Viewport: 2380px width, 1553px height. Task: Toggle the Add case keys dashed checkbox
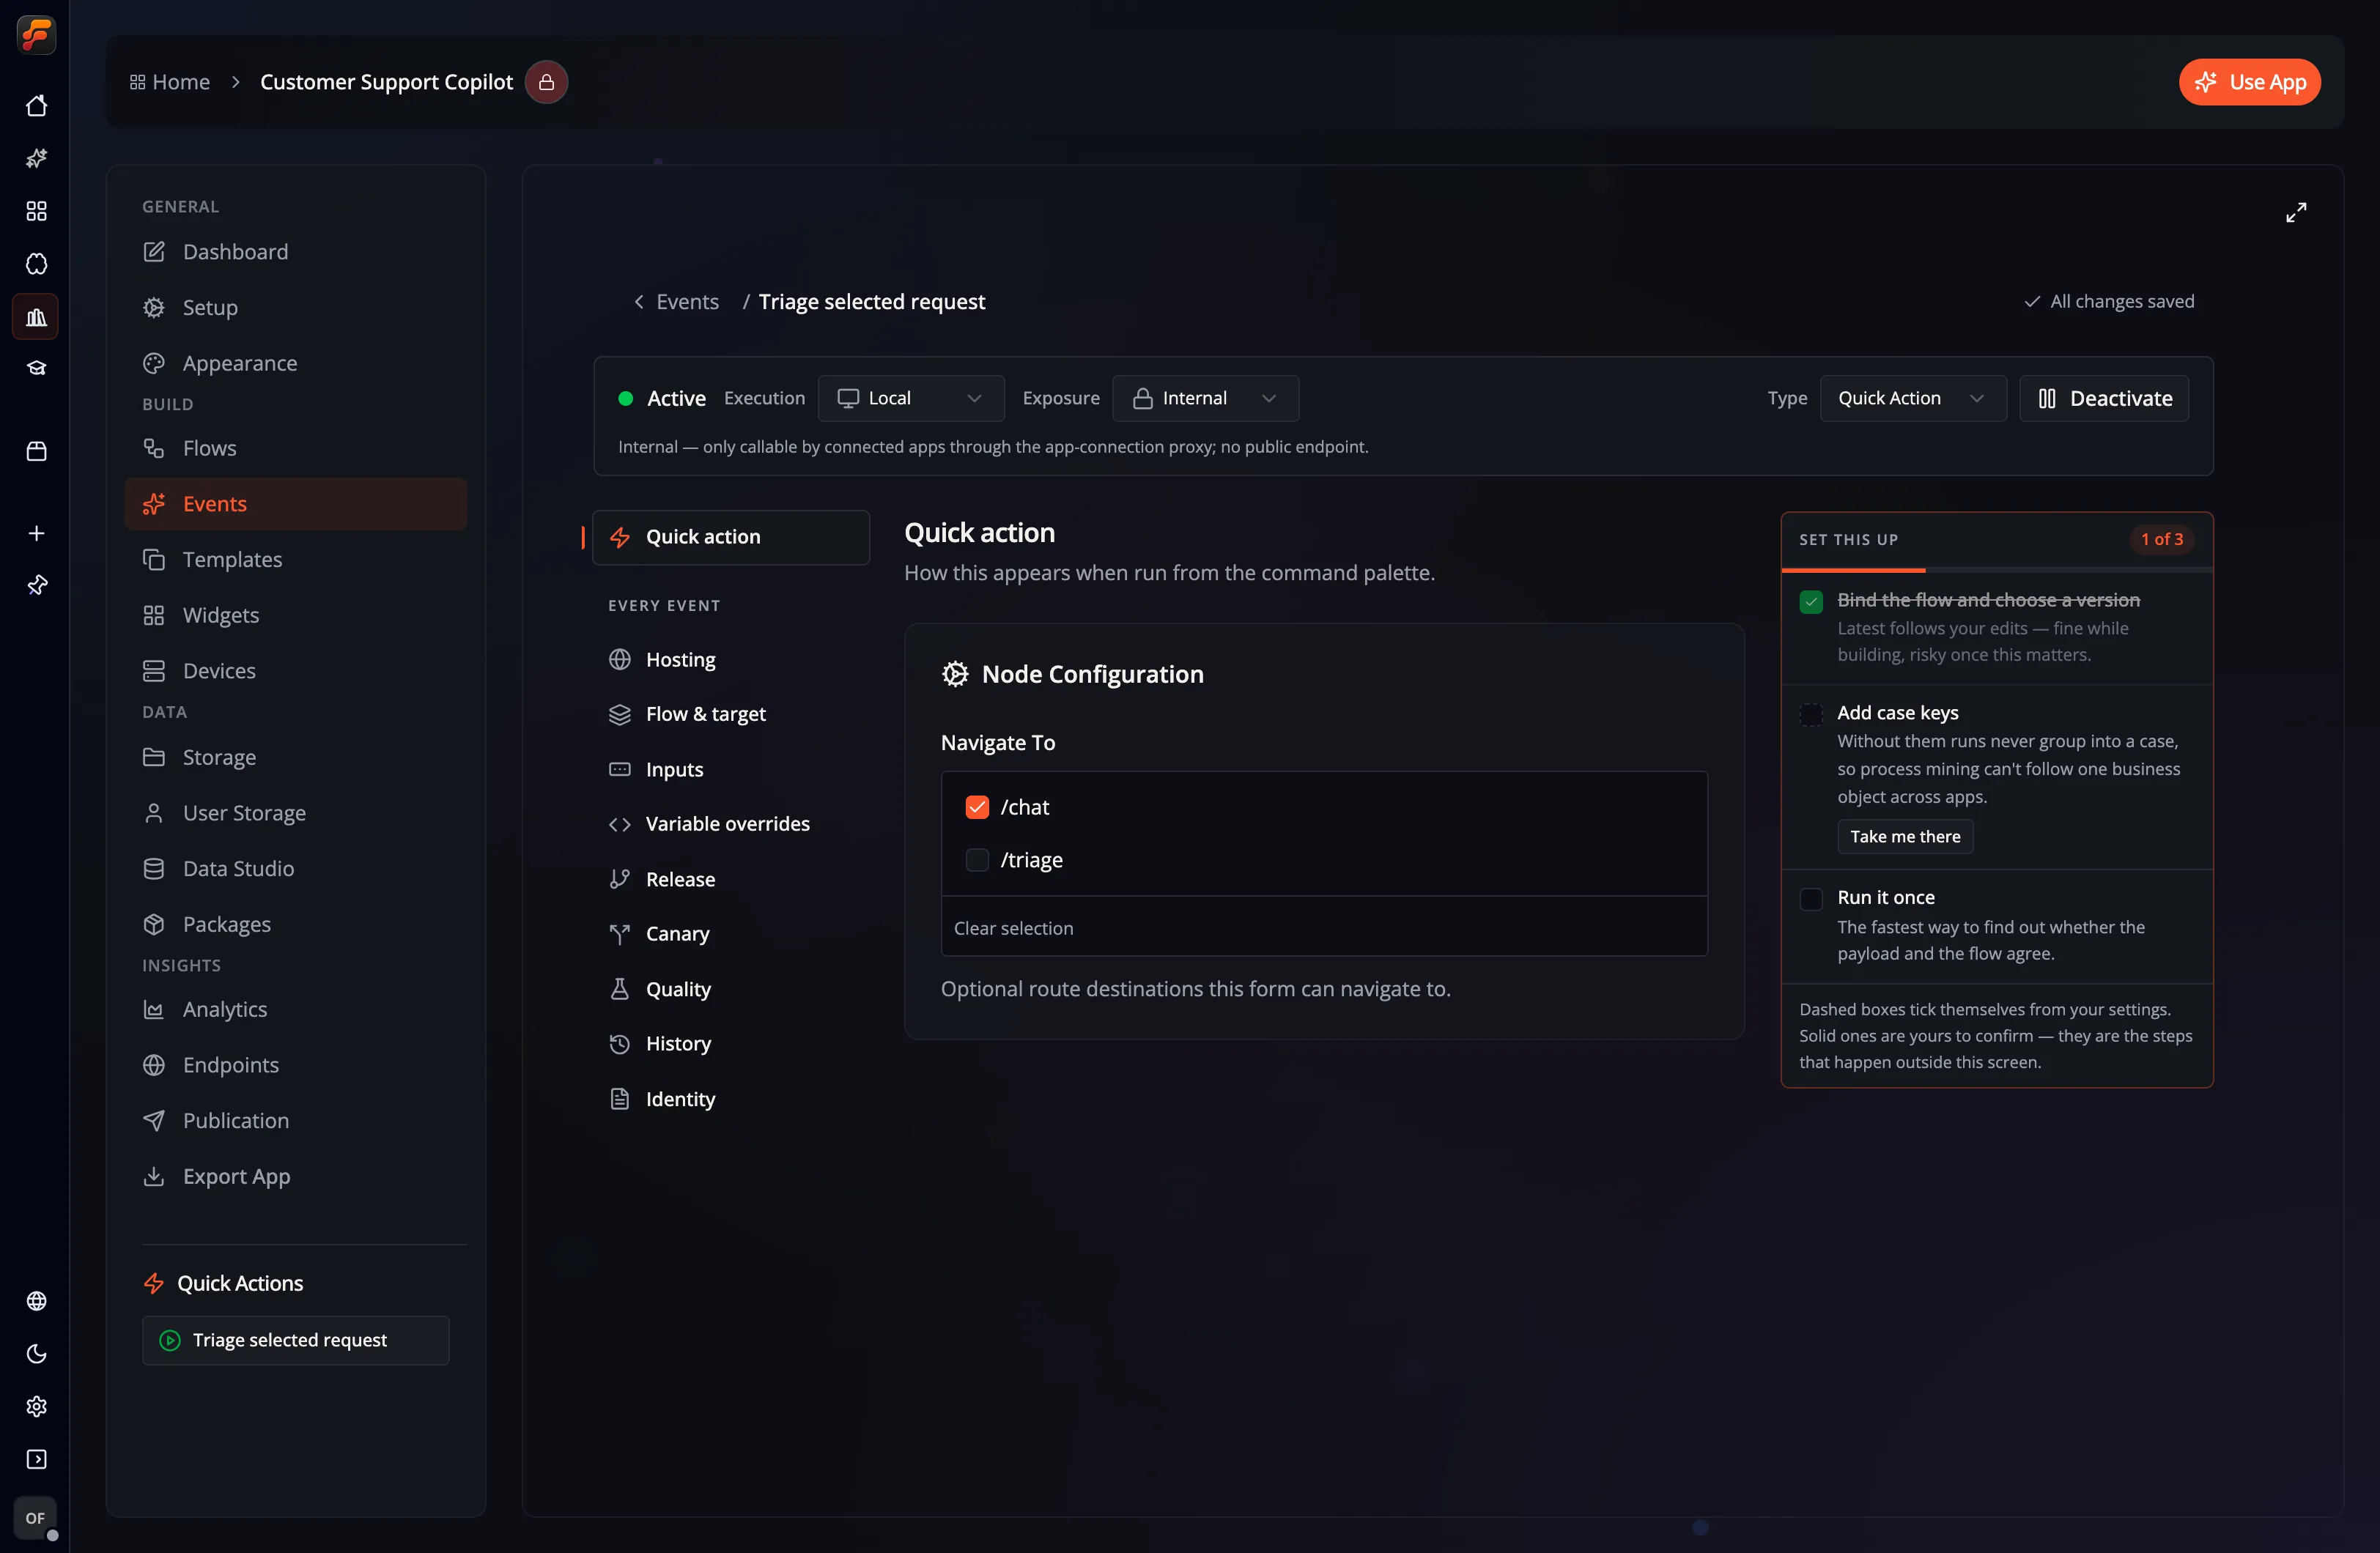tap(1811, 714)
